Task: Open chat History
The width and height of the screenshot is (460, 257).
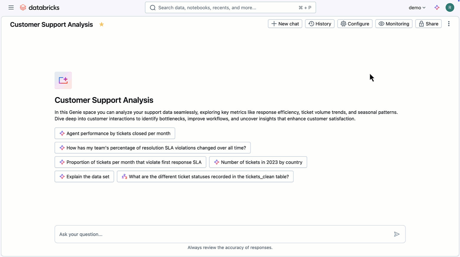Action: pos(320,24)
